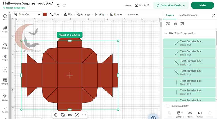Click the top-right selection corner handle
Image resolution: width=217 pixels, height=119 pixels.
[x=118, y=41]
